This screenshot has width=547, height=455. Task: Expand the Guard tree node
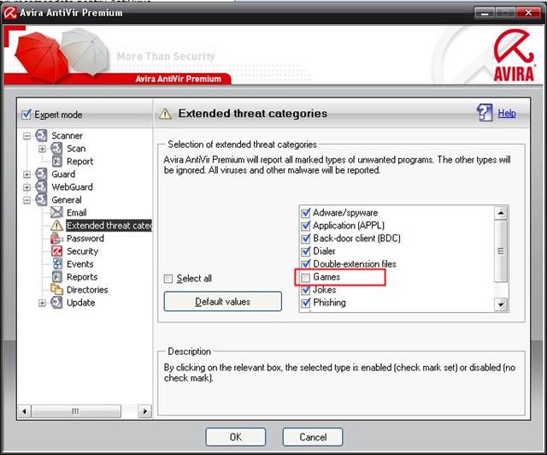(27, 174)
